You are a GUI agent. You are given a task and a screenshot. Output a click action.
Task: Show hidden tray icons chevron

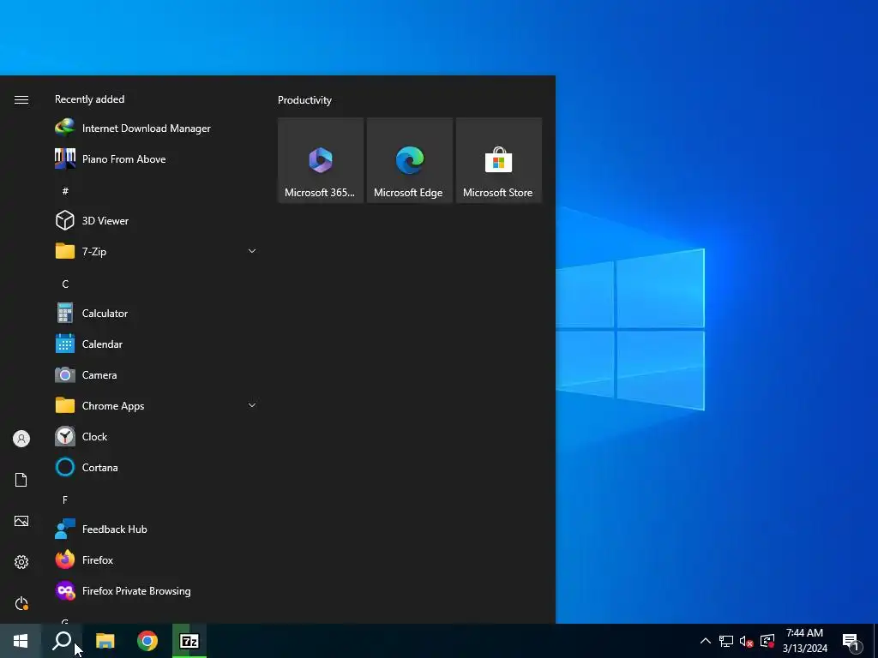point(706,641)
